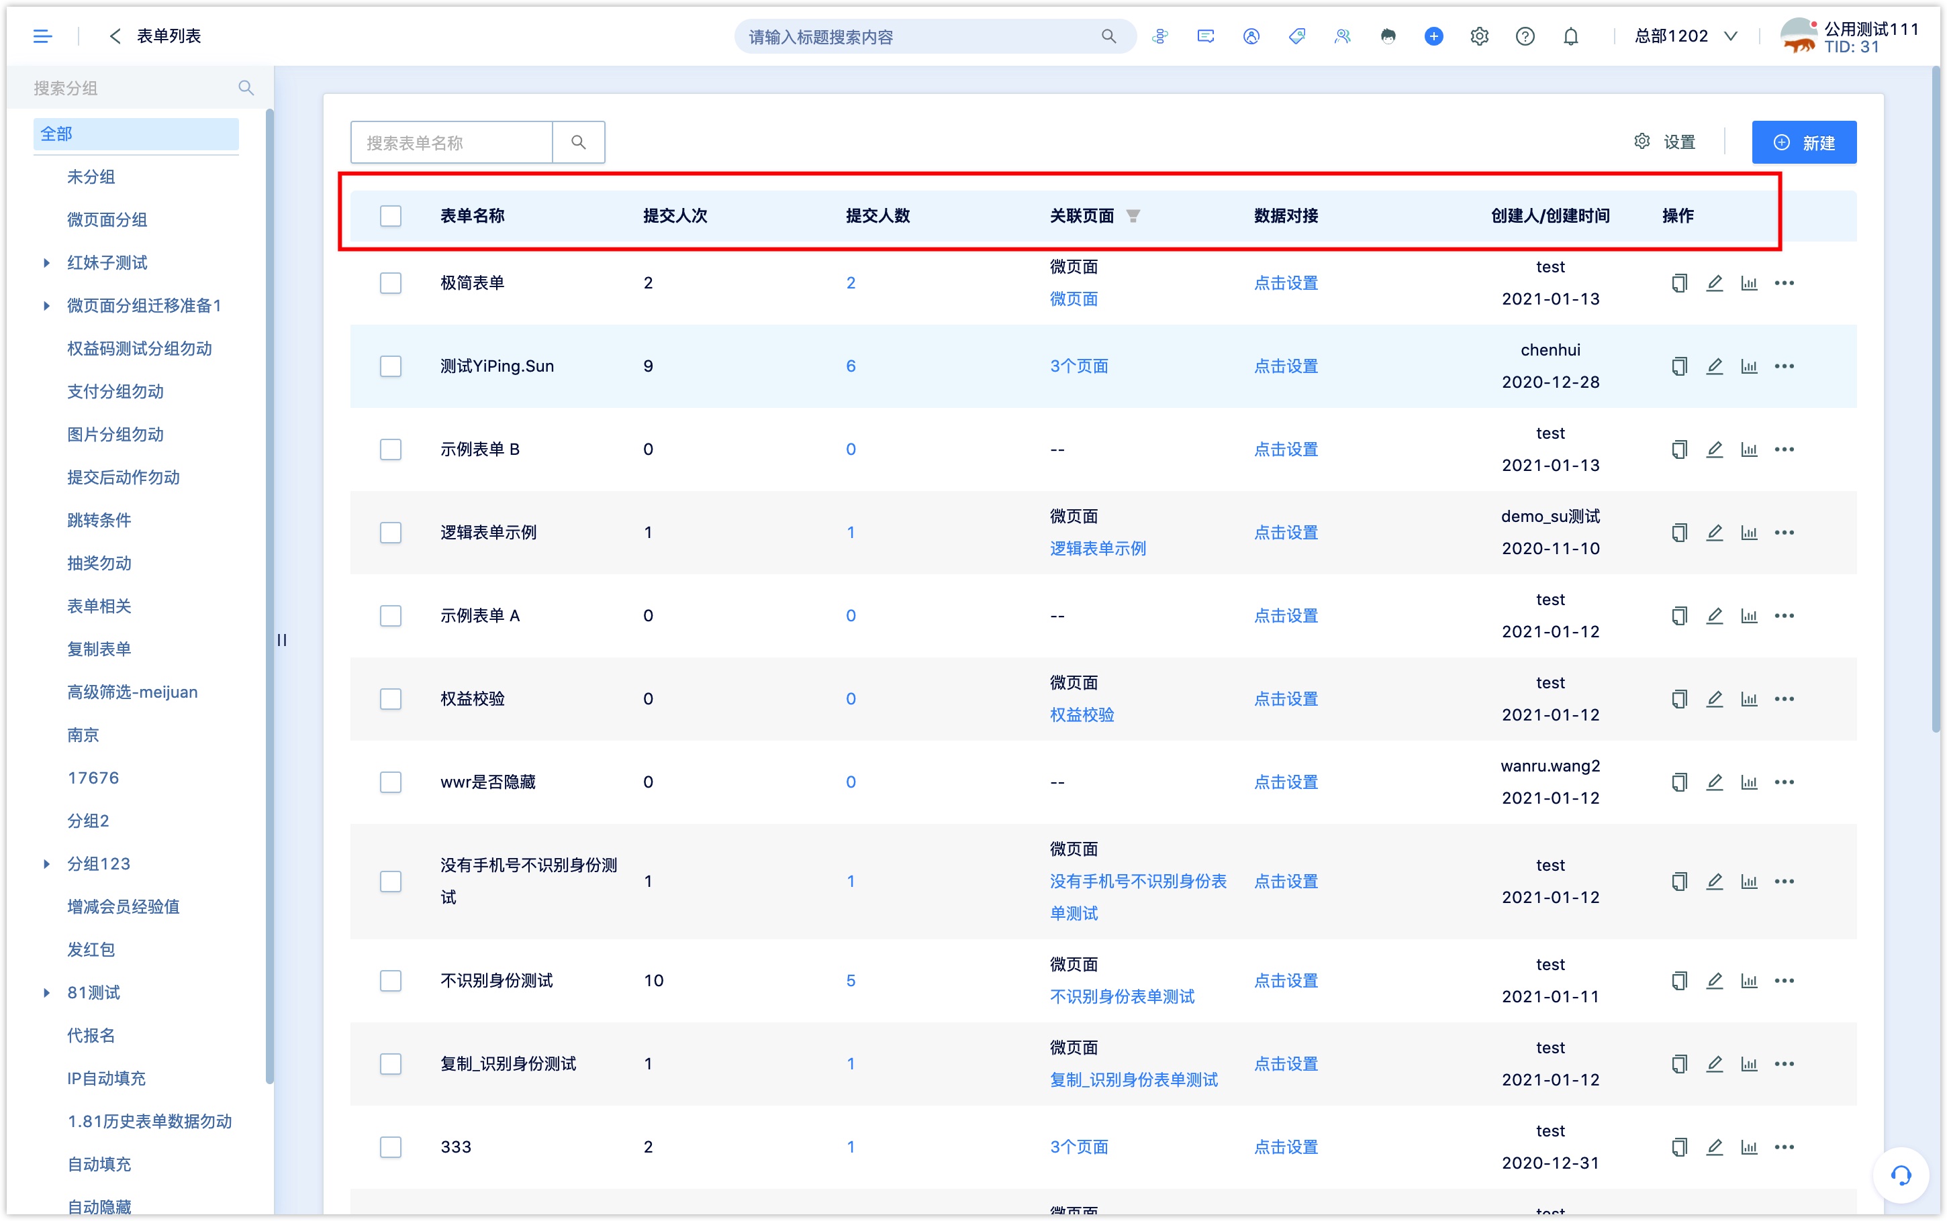Focus the 搜索表单名称 input
Image resolution: width=1947 pixels, height=1221 pixels.
(x=452, y=142)
